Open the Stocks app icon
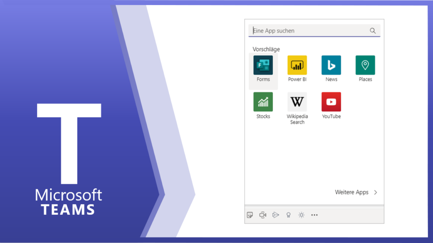This screenshot has width=433, height=243. 263,102
